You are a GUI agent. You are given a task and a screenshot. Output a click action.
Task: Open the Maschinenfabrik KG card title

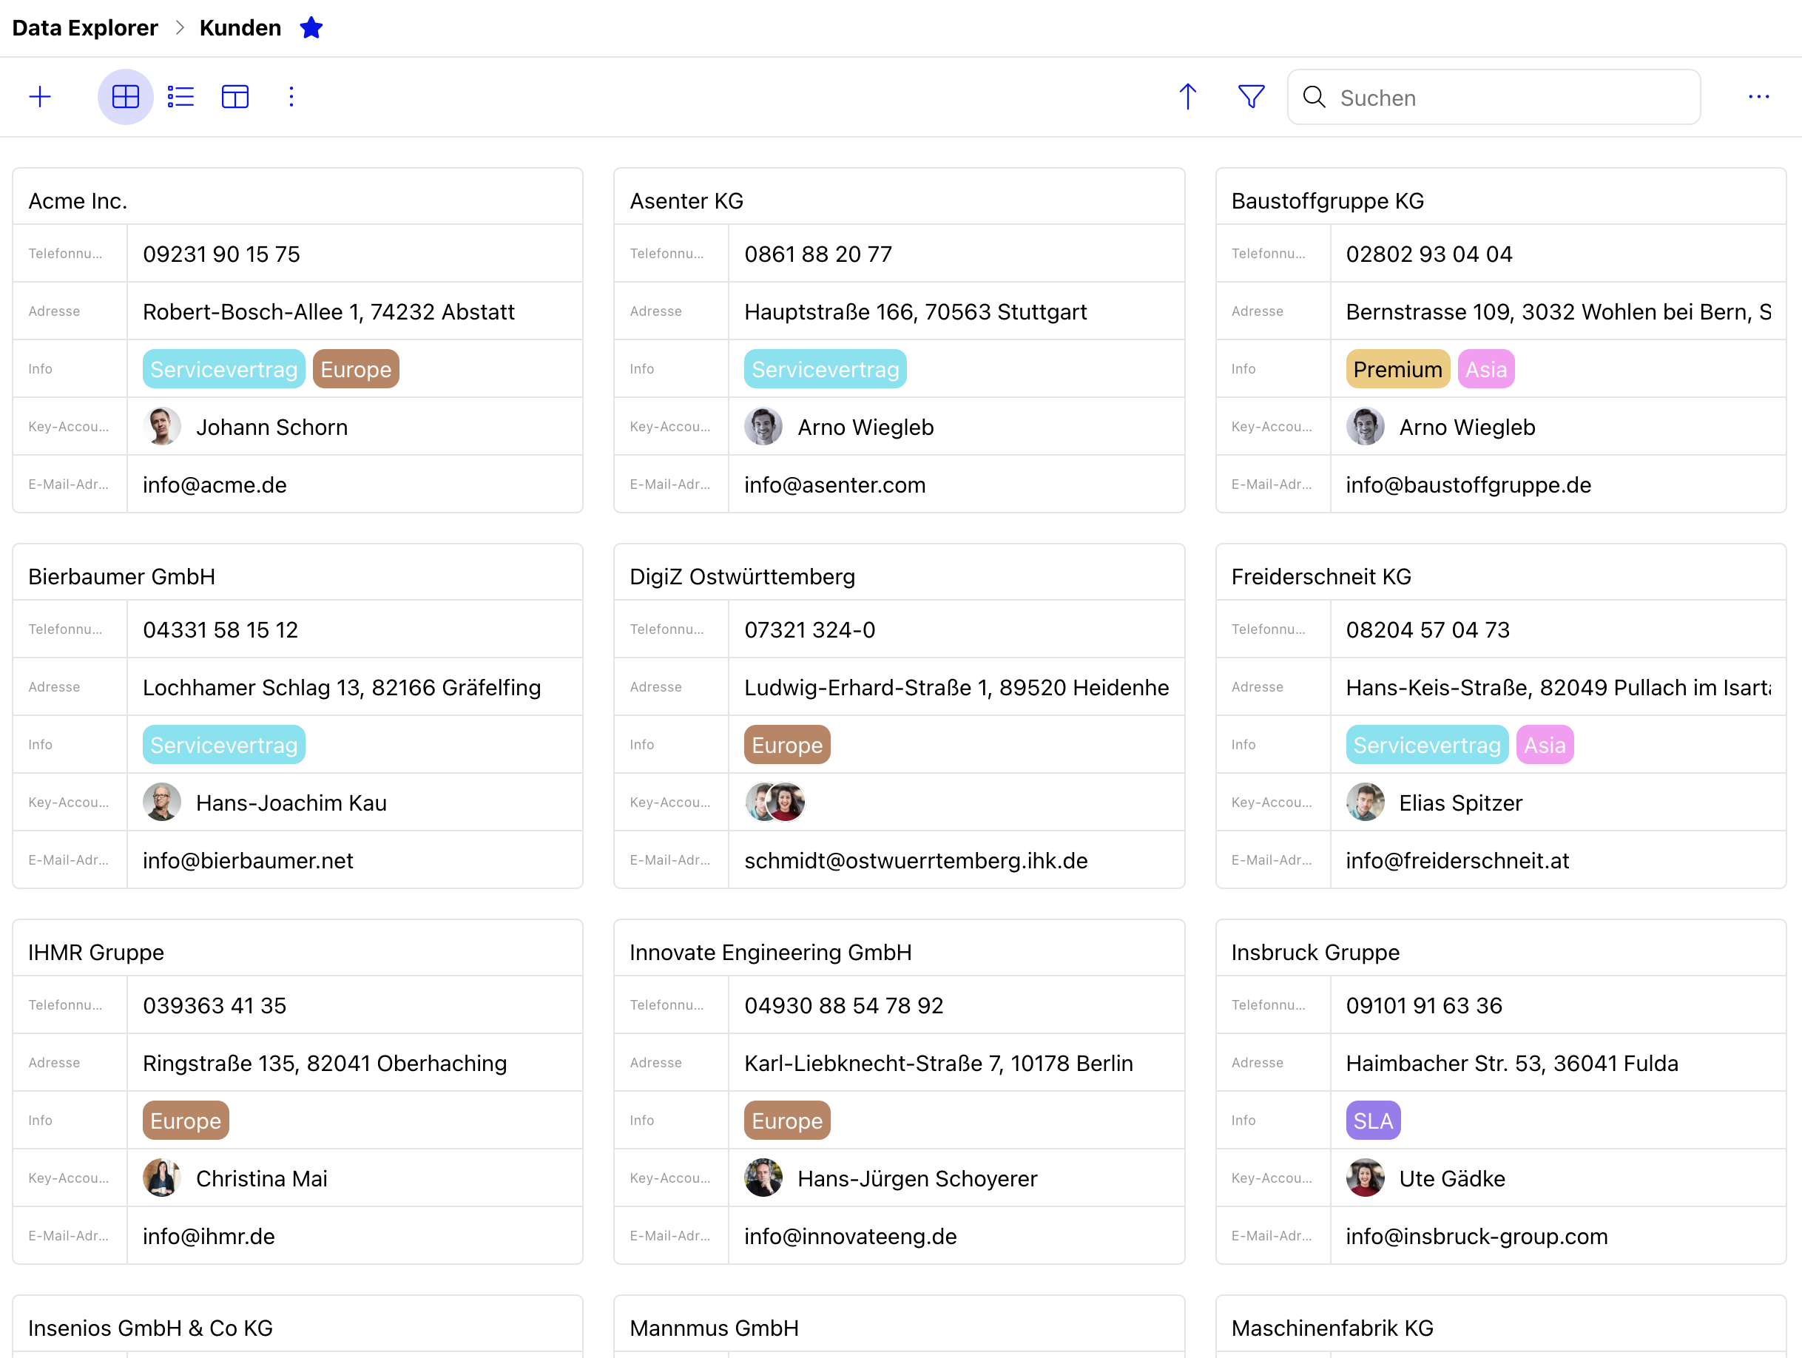tap(1332, 1327)
